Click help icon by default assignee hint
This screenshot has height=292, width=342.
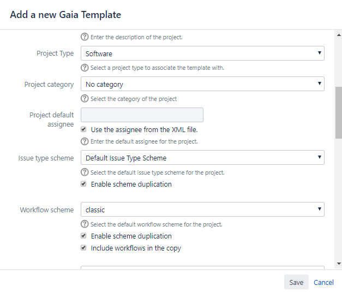coord(85,141)
